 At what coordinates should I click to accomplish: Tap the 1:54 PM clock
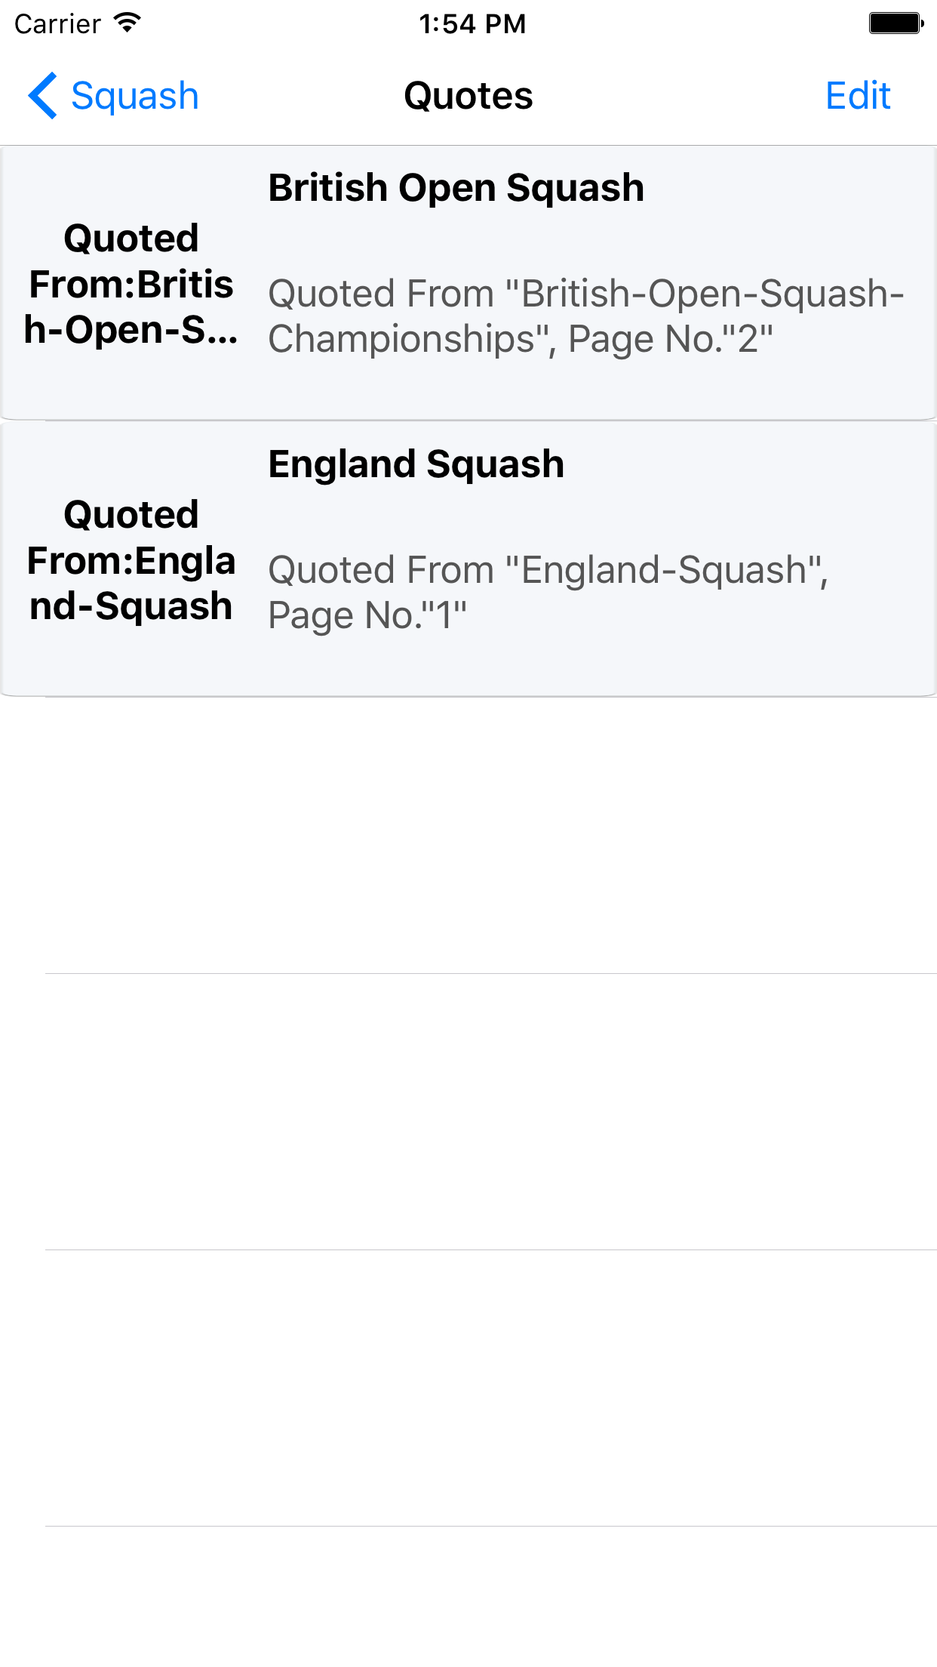(x=472, y=24)
